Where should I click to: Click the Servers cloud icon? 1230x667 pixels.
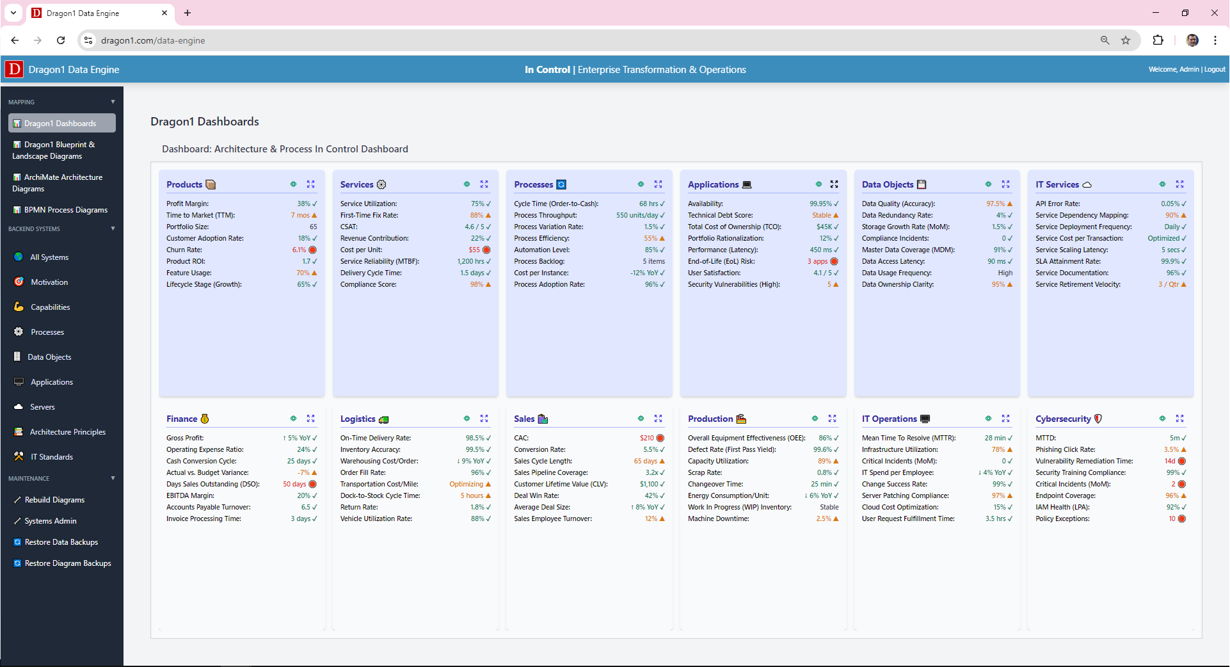19,406
